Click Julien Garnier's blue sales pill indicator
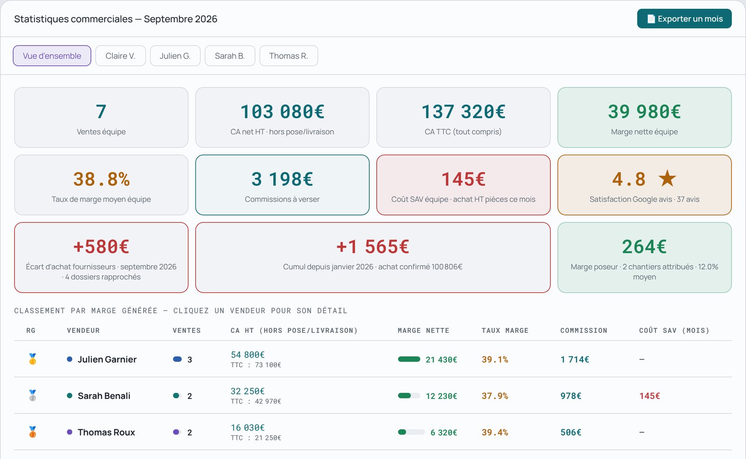This screenshot has height=459, width=746. [x=177, y=359]
